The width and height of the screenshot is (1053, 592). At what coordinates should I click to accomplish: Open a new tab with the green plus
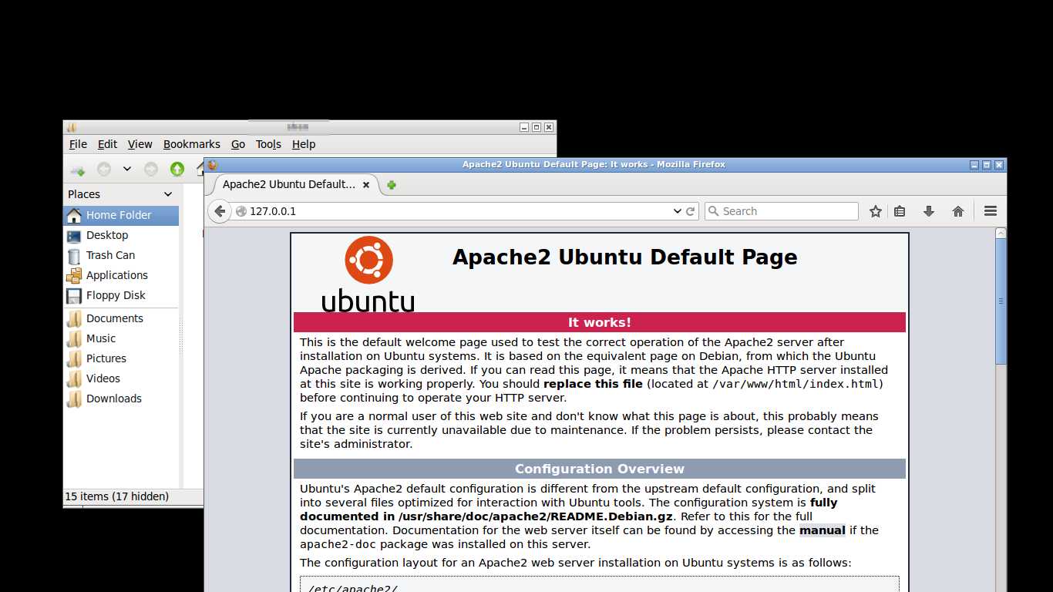pyautogui.click(x=392, y=185)
